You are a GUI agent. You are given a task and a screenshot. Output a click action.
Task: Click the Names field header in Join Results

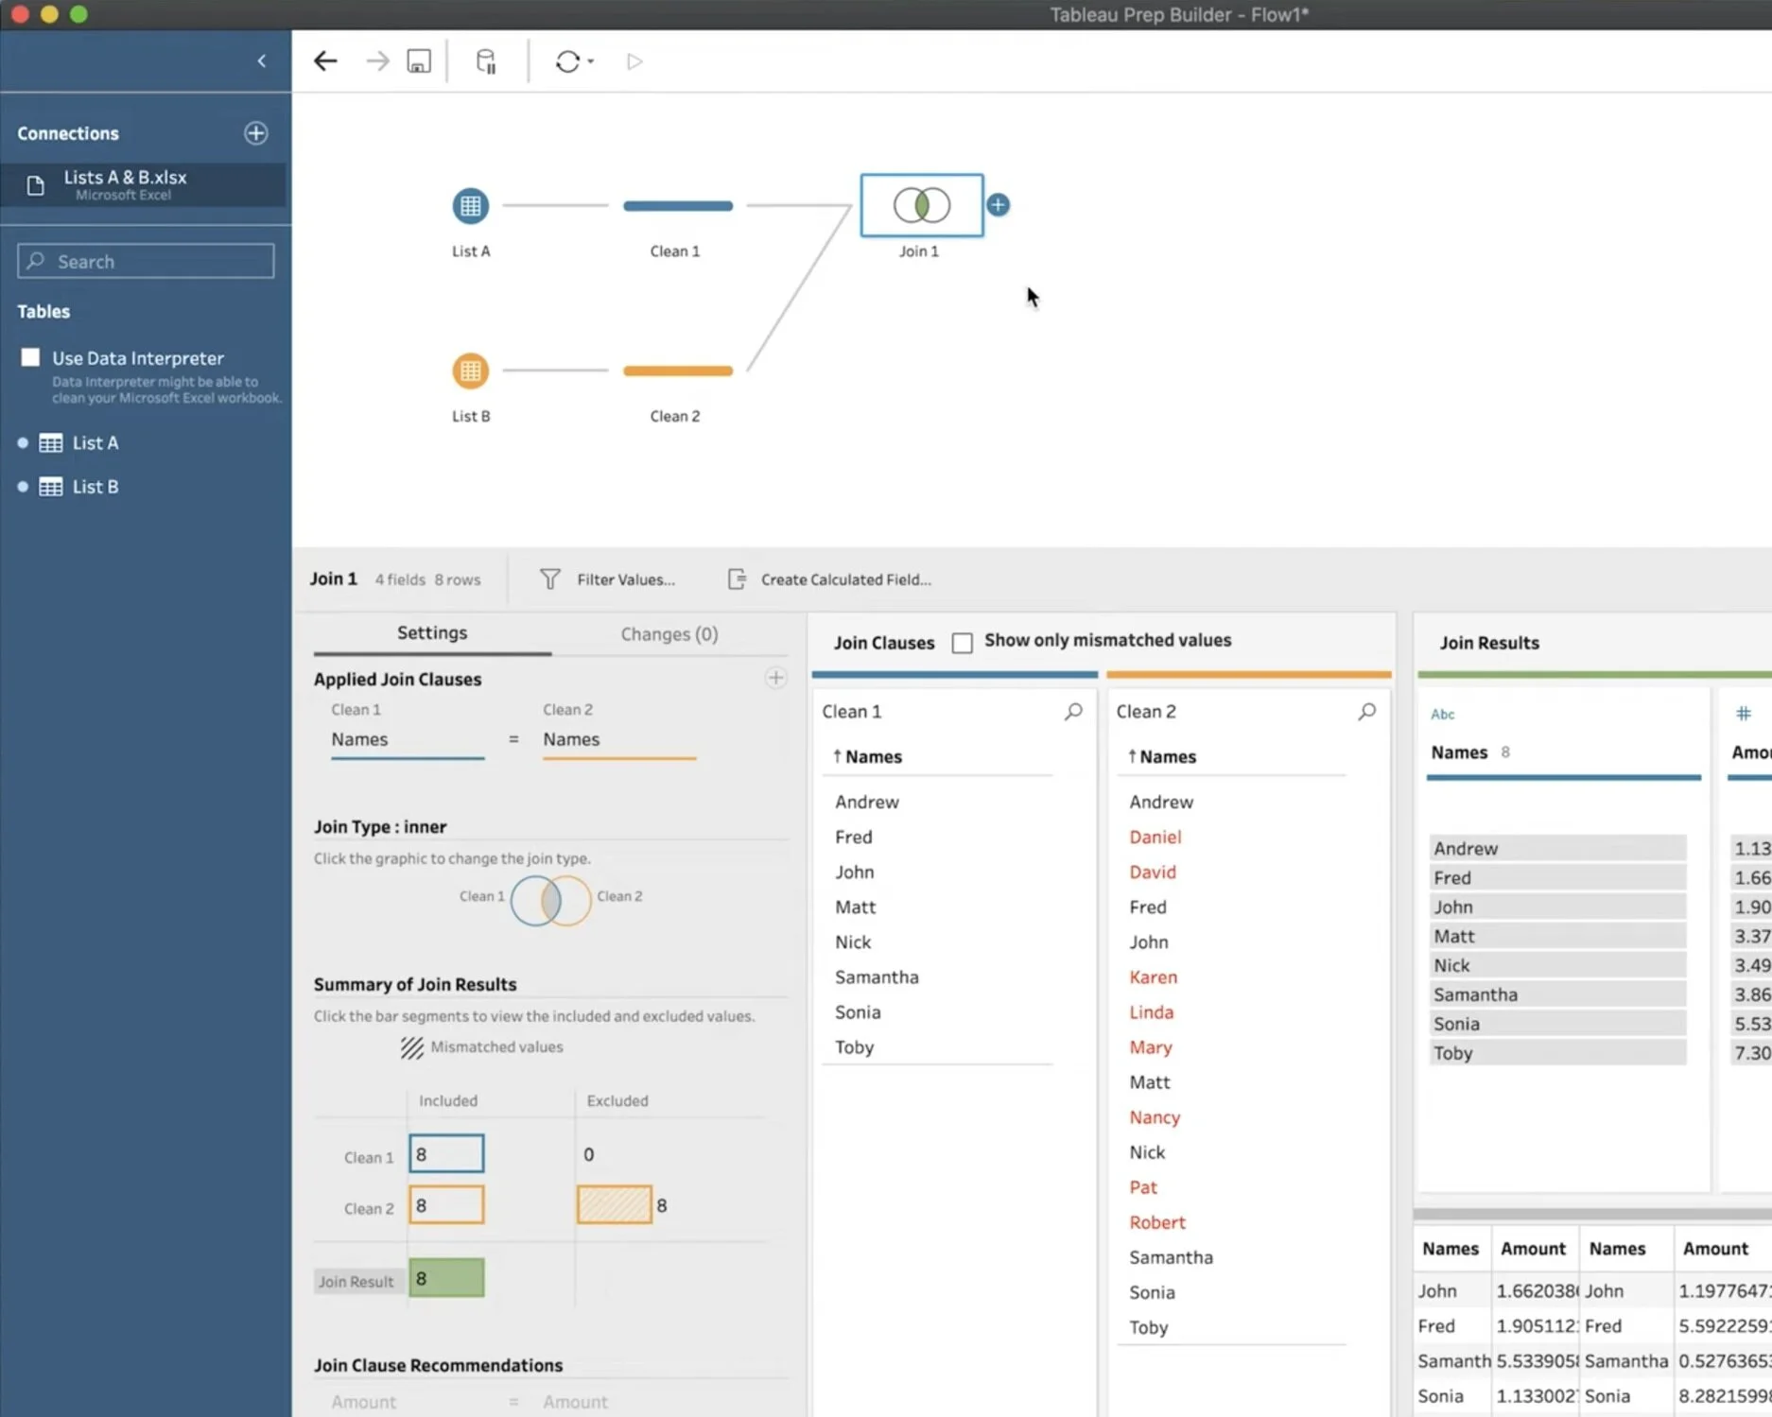point(1459,752)
